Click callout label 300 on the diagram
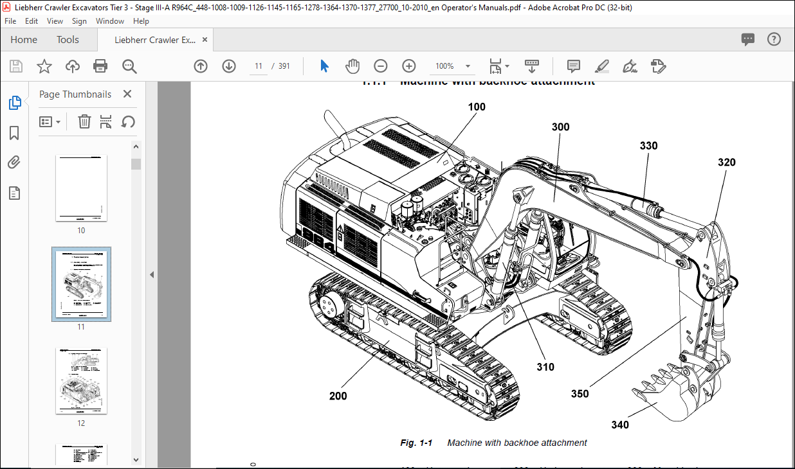 [x=561, y=127]
